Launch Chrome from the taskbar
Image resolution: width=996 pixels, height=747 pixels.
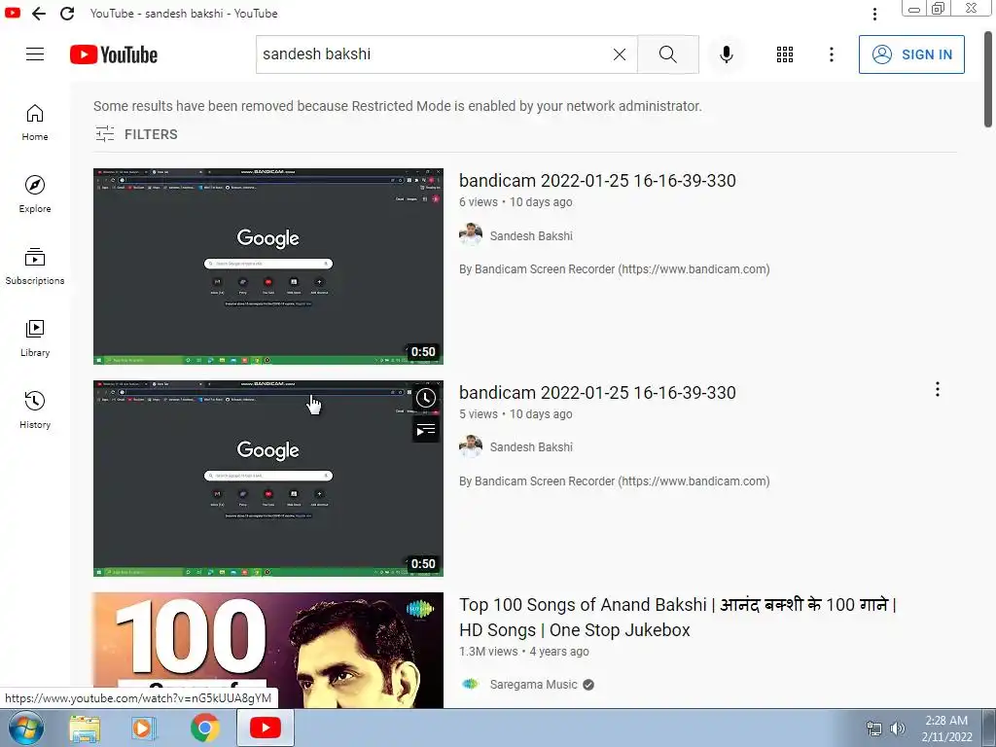tap(204, 728)
